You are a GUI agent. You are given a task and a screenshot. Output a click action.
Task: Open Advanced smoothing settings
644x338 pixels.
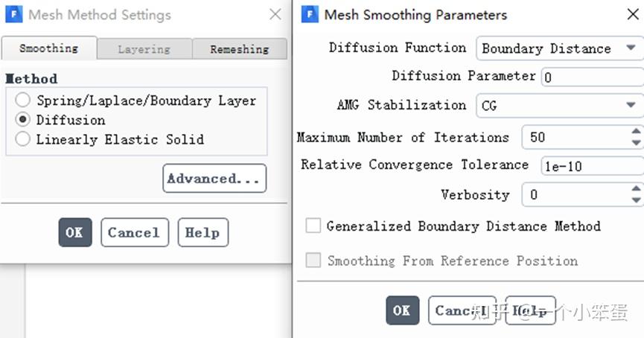(x=214, y=179)
